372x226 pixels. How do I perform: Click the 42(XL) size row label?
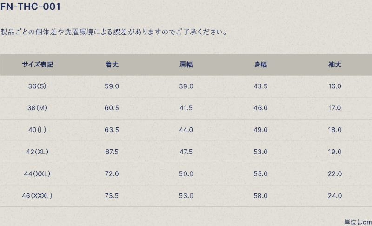tap(37, 152)
